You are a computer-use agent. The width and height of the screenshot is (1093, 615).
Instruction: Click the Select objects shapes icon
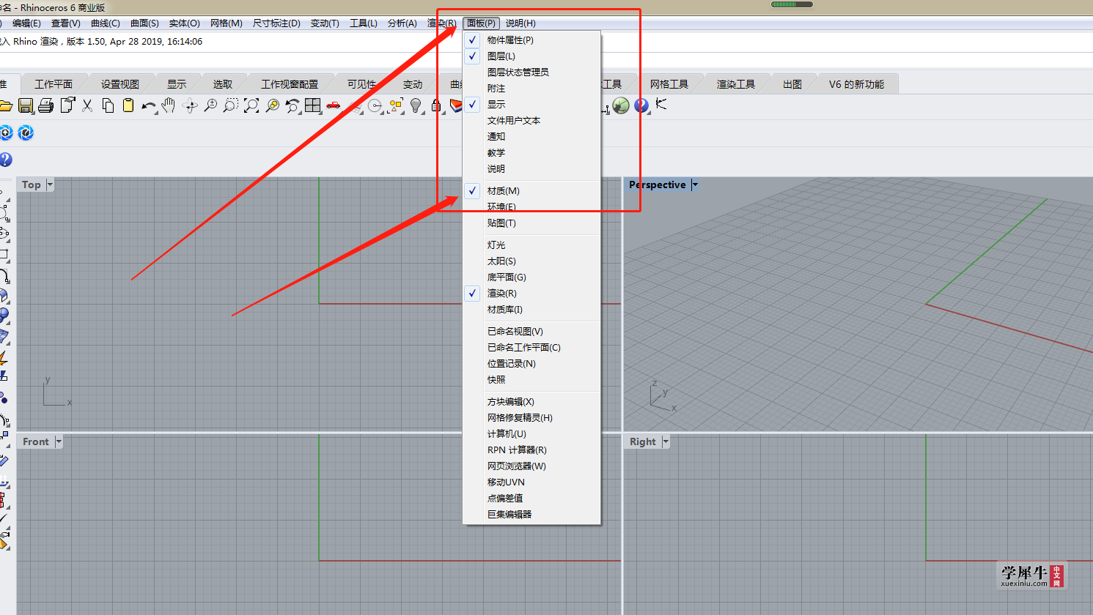click(x=396, y=106)
